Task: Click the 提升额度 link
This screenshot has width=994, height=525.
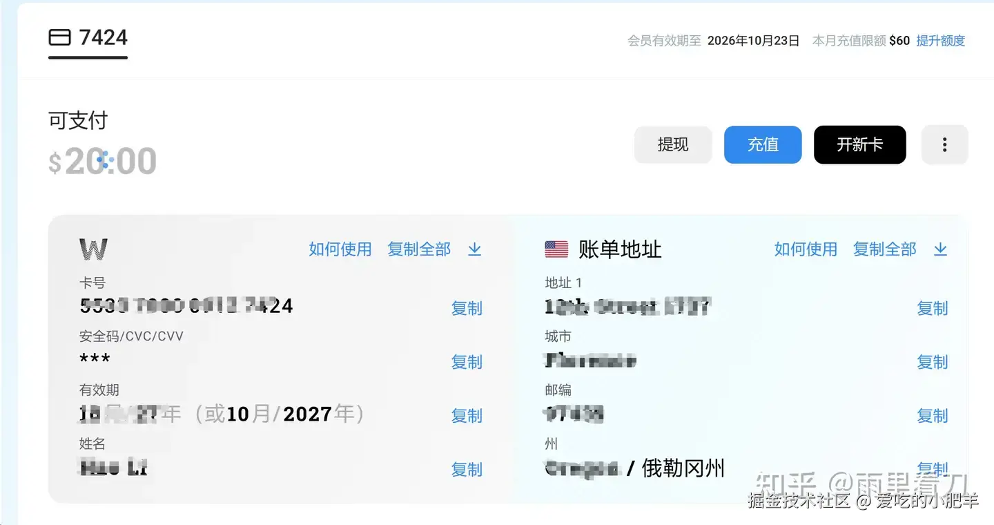Action: (940, 41)
